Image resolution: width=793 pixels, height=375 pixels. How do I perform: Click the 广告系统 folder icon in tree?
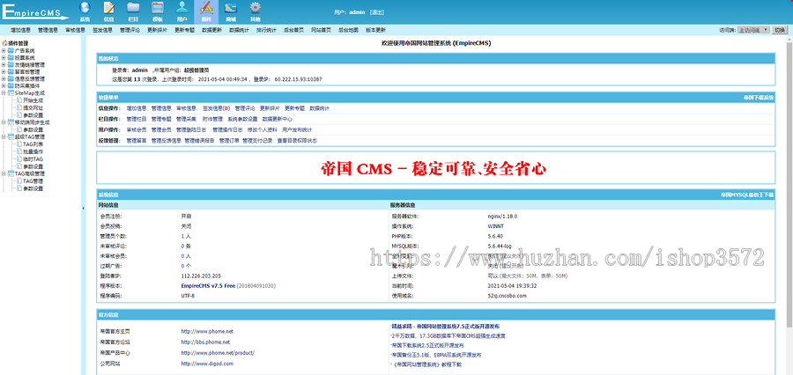tap(11, 50)
